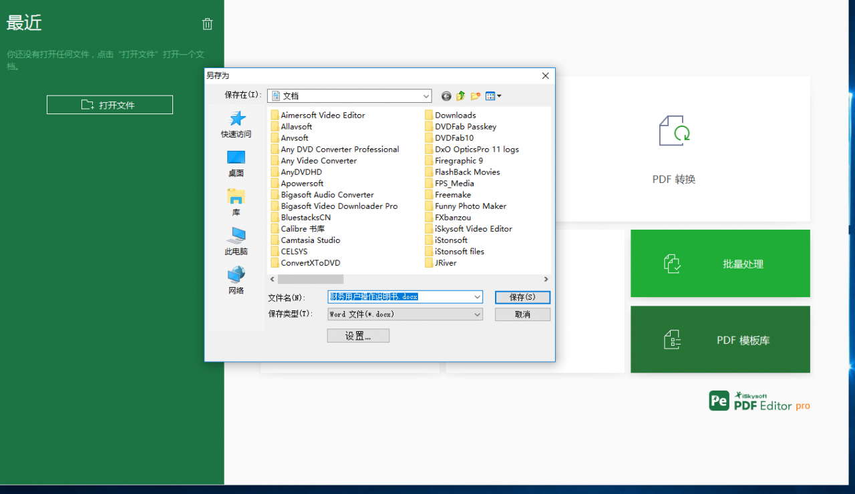
Task: Launch 批量处理 batch processing
Action: click(x=720, y=263)
